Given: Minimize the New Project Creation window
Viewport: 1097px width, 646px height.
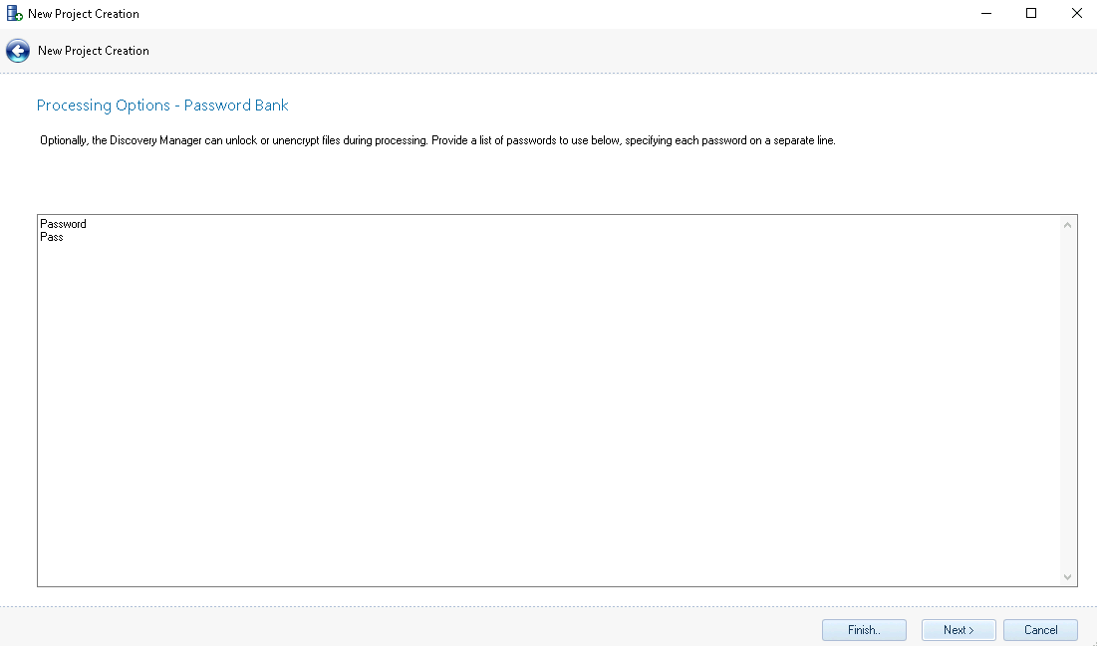Looking at the screenshot, I should 985,14.
